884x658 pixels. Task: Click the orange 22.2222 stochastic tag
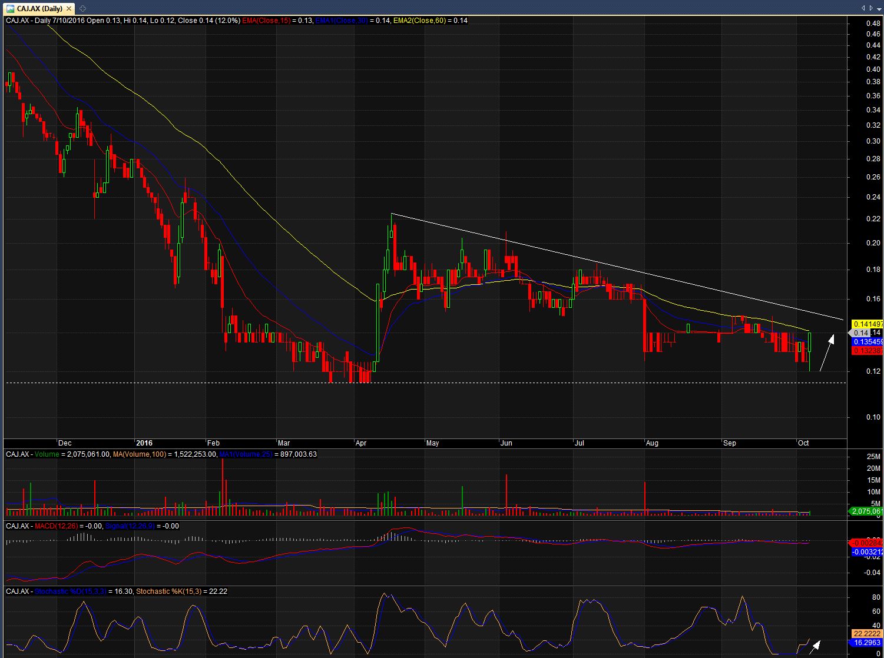(x=866, y=634)
